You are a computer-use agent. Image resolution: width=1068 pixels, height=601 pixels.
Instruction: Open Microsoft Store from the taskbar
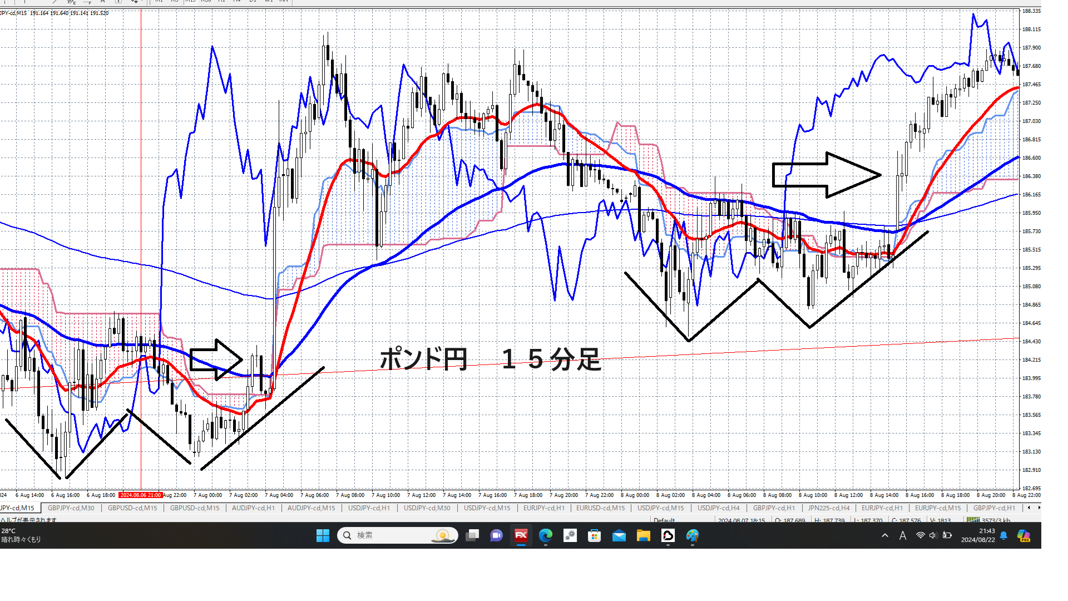click(x=595, y=535)
